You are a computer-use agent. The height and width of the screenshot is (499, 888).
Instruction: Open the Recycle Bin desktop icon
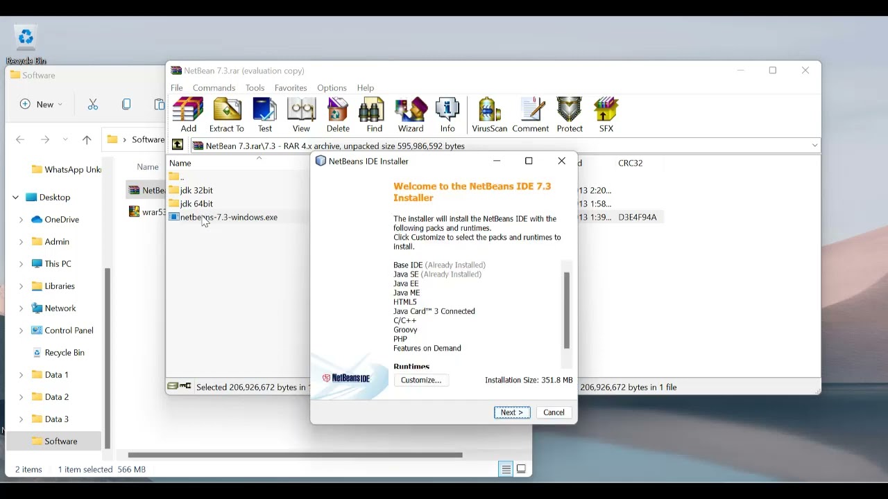26,44
